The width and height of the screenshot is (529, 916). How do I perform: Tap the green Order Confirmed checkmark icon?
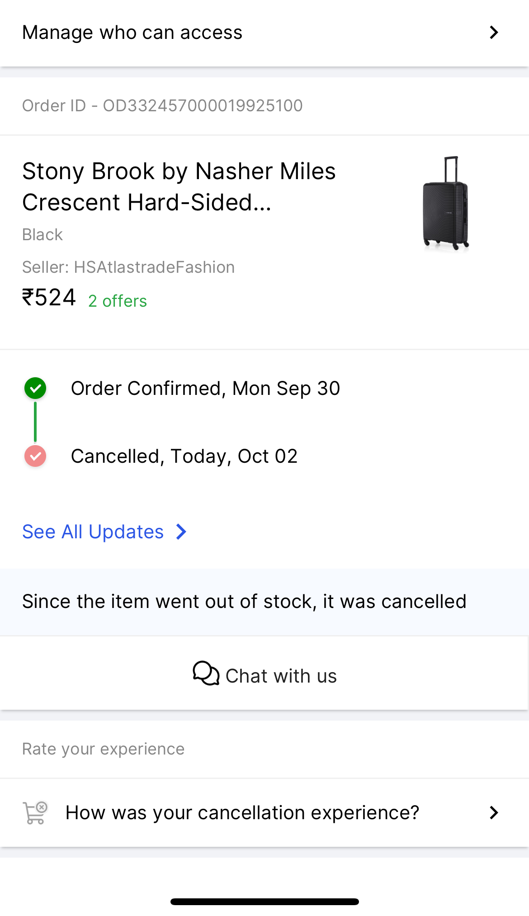pyautogui.click(x=35, y=388)
